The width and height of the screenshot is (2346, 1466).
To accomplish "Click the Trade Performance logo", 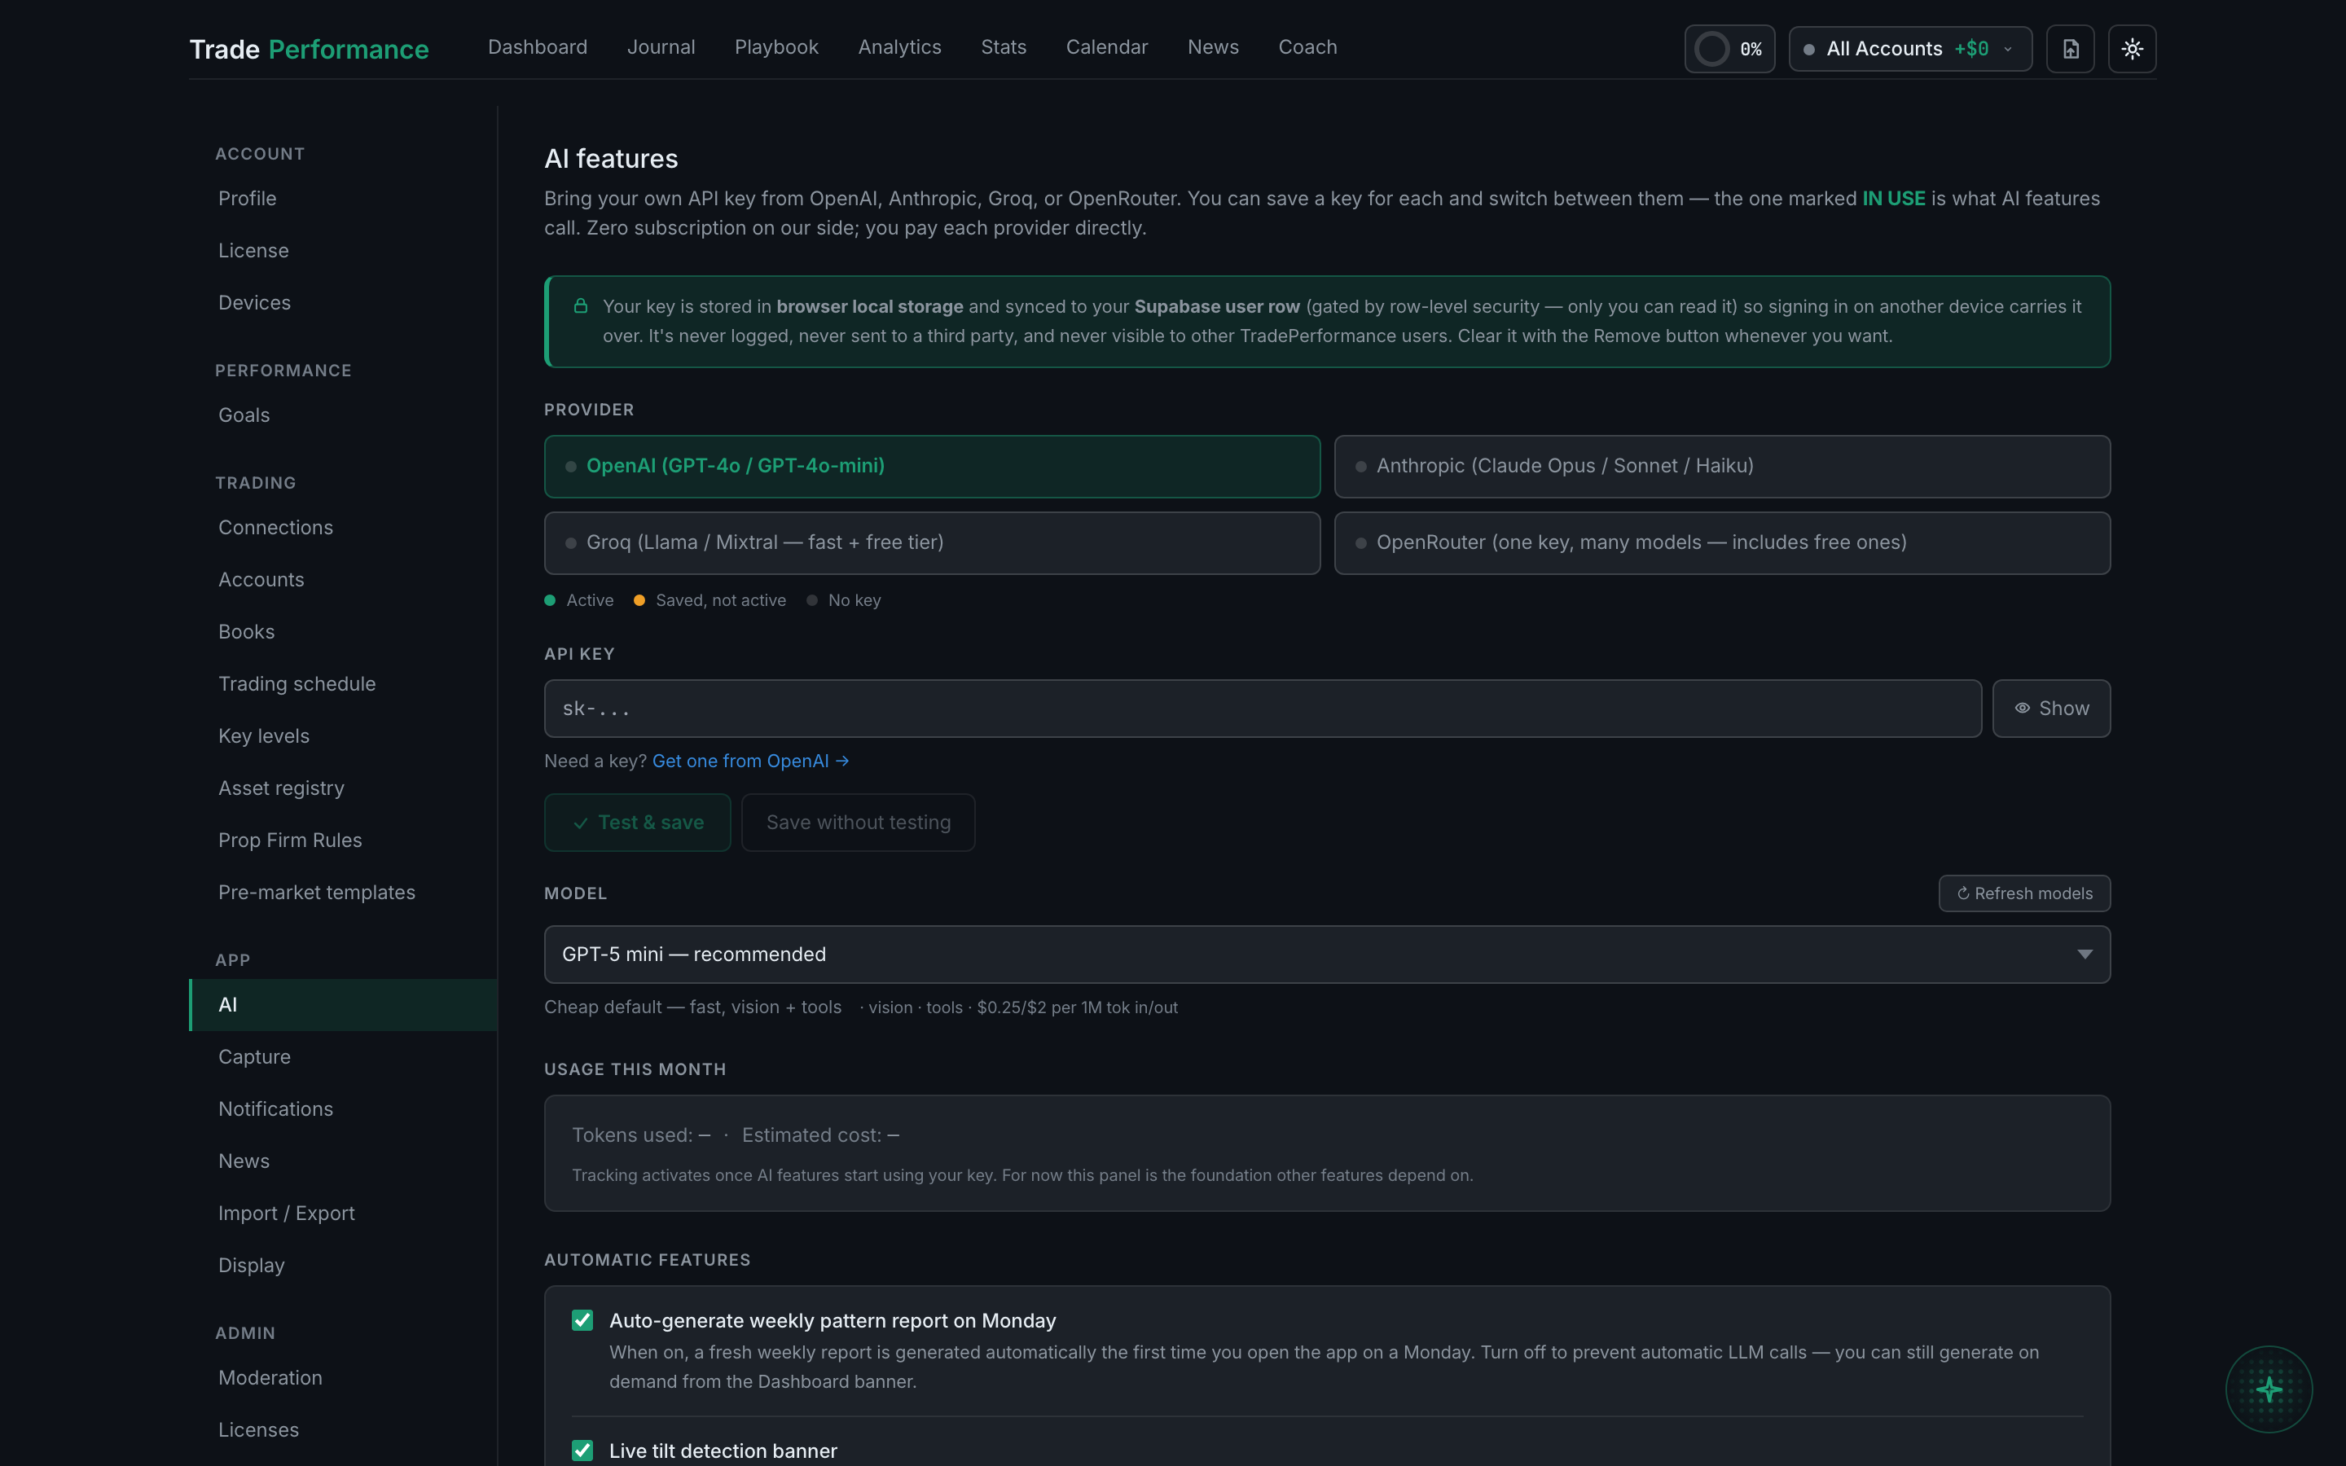I will pyautogui.click(x=310, y=49).
